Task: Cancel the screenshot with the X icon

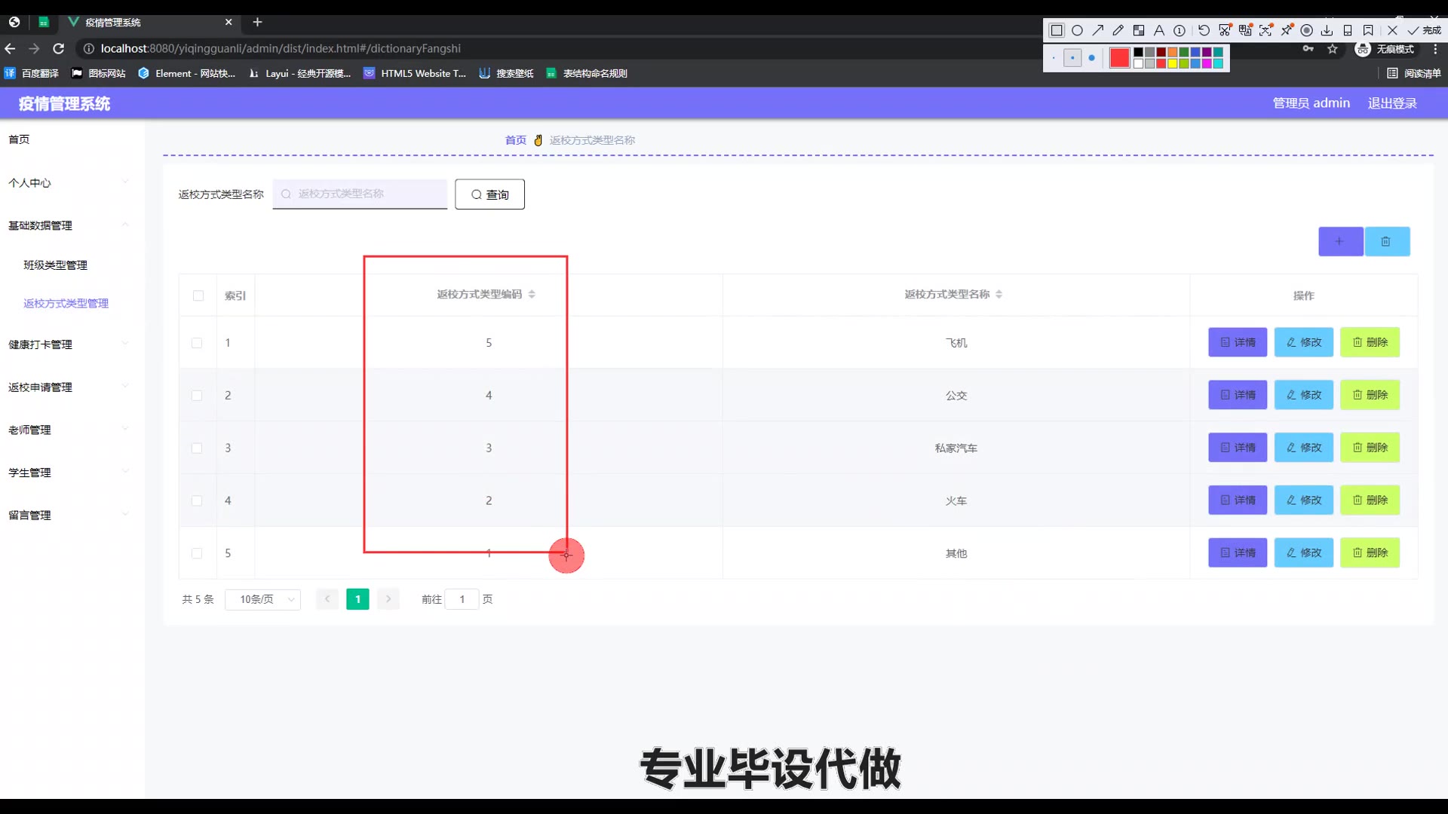Action: (x=1392, y=31)
